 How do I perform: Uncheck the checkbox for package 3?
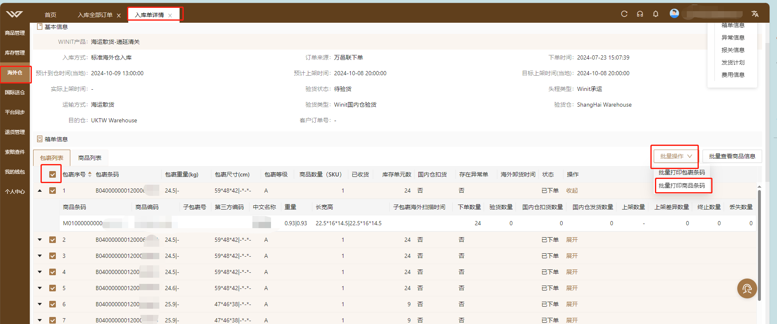click(x=53, y=256)
